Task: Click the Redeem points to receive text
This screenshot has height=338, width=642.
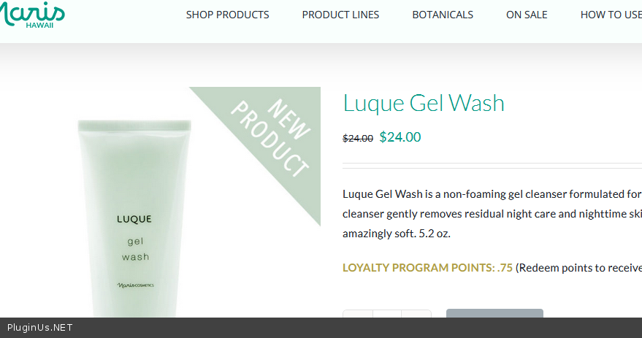Action: pyautogui.click(x=578, y=268)
